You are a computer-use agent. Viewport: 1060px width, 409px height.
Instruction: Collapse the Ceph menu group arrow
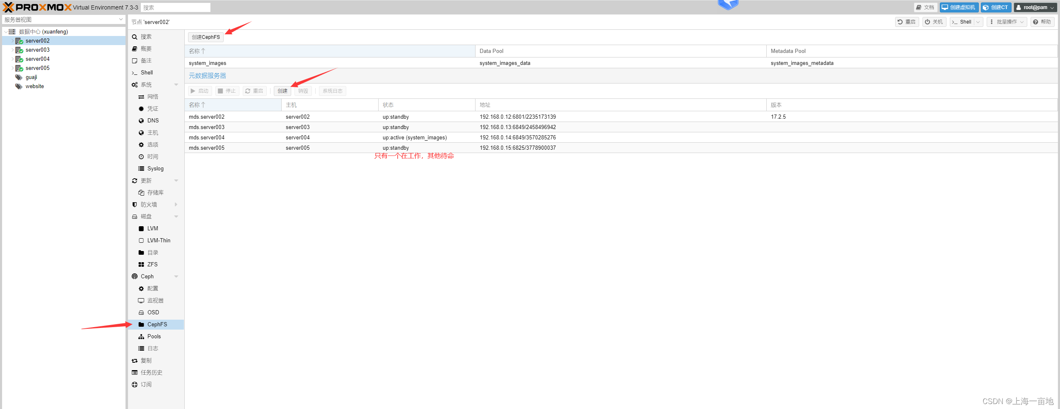176,277
